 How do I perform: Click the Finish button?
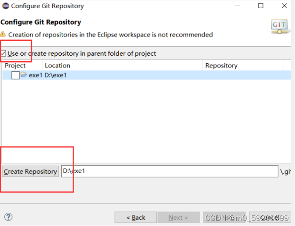(224, 218)
